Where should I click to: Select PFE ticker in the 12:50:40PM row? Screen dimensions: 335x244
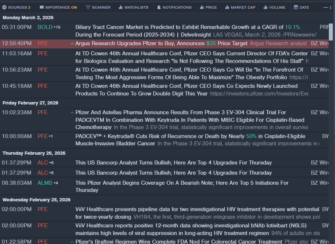click(42, 43)
